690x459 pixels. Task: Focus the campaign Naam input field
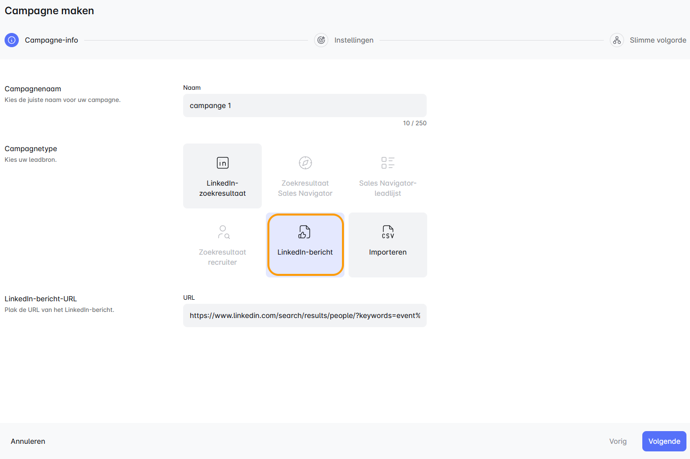pyautogui.click(x=304, y=105)
